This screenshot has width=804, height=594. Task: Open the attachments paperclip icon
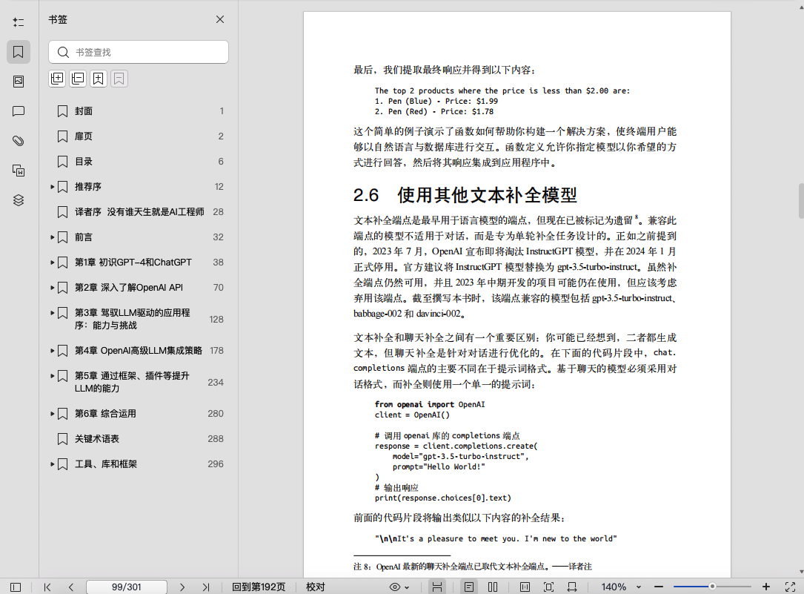pyautogui.click(x=19, y=141)
